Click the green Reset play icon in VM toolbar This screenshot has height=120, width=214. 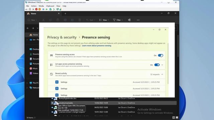click(47, 9)
